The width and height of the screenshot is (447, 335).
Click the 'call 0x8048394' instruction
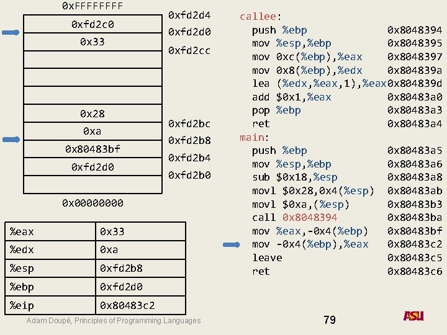click(295, 218)
